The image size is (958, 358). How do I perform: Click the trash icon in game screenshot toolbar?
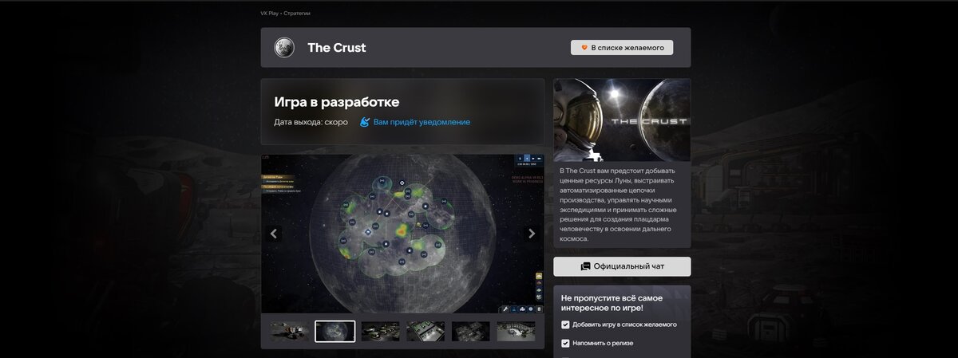coord(539,308)
